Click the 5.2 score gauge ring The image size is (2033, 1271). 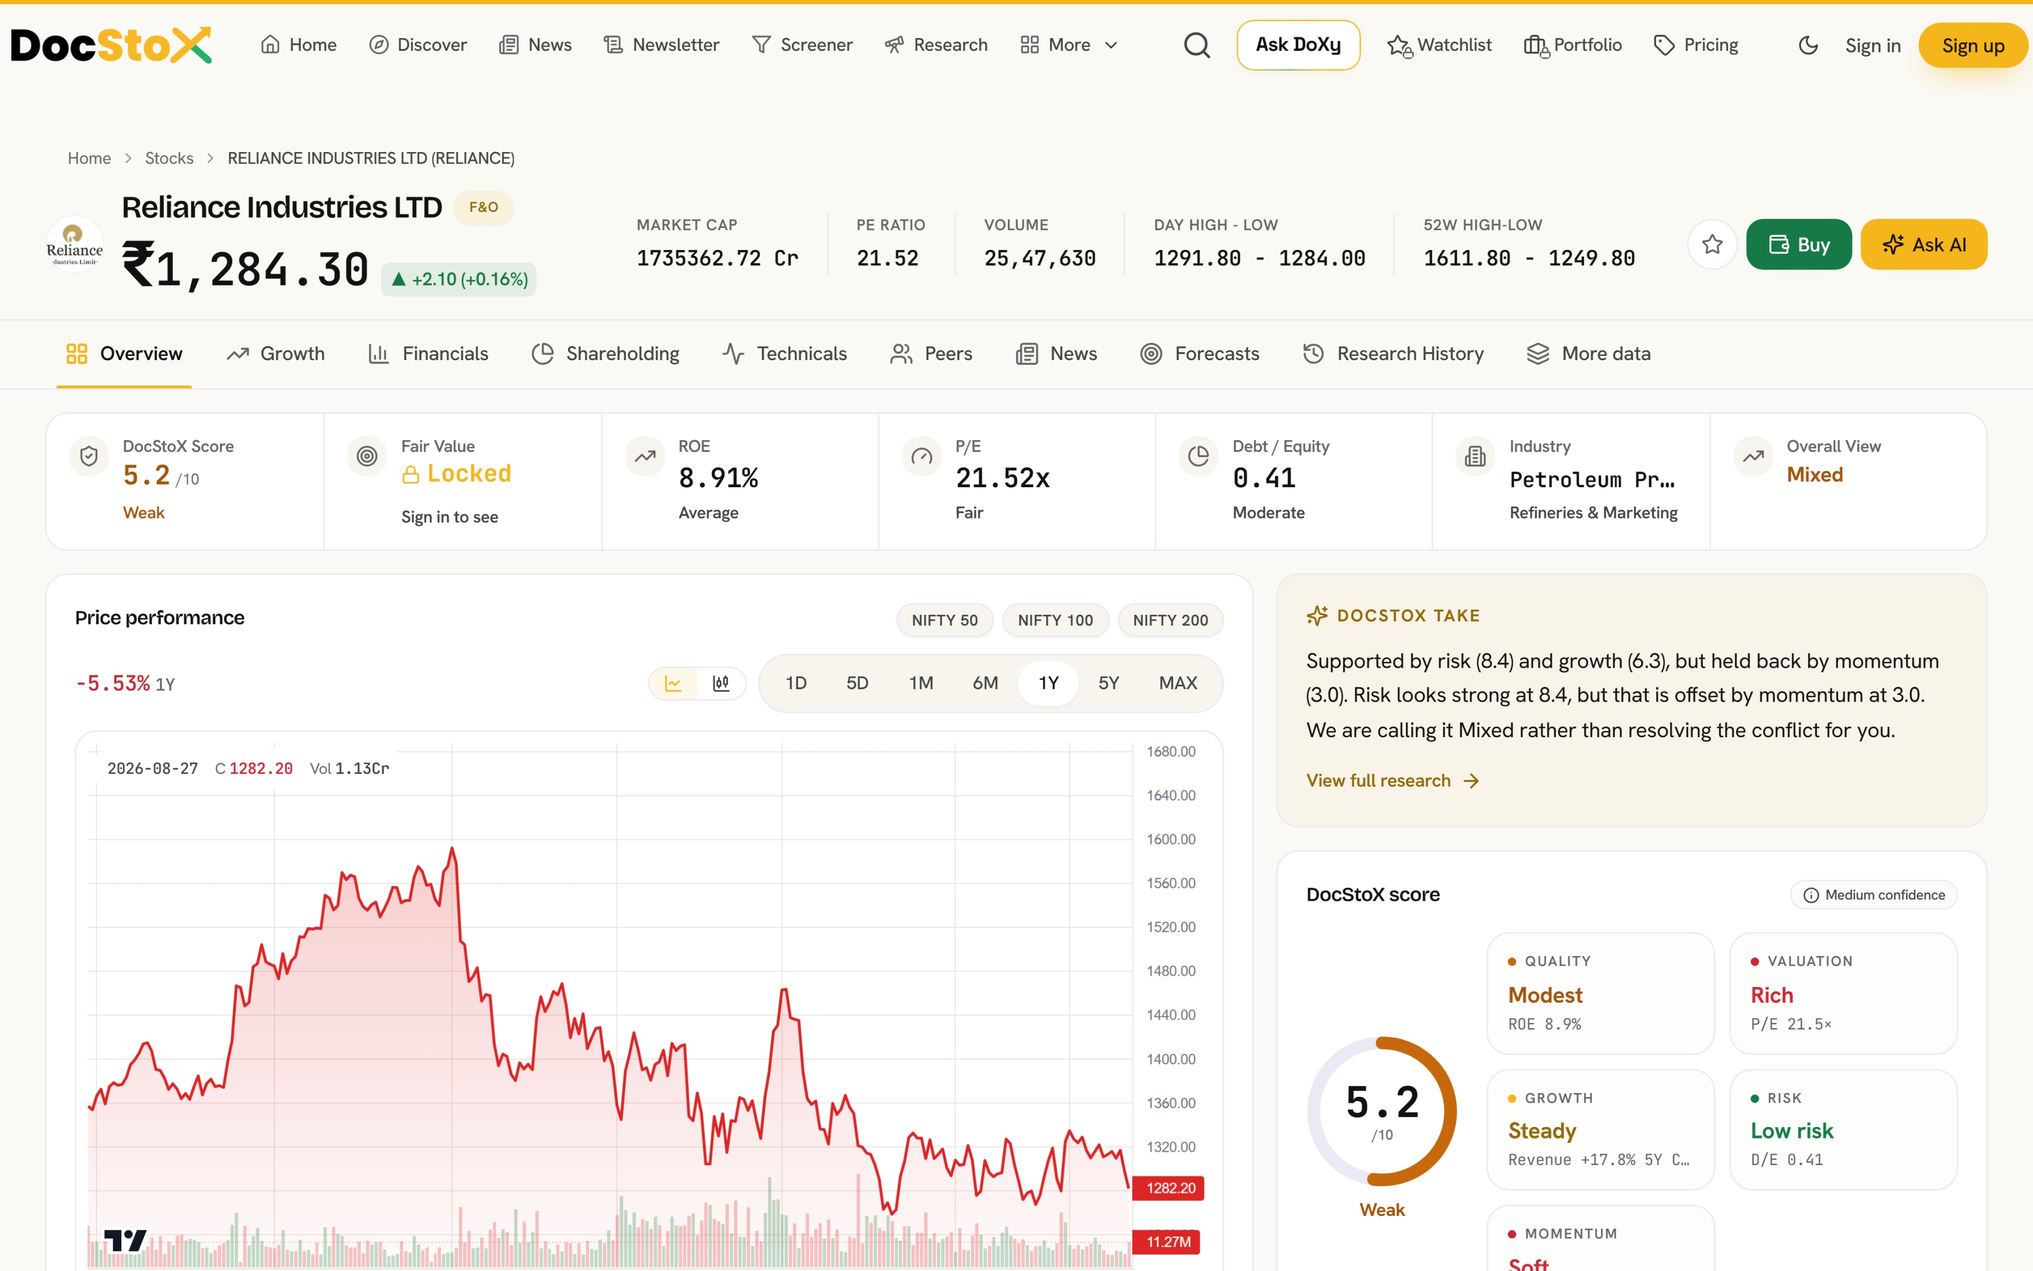(x=1382, y=1111)
